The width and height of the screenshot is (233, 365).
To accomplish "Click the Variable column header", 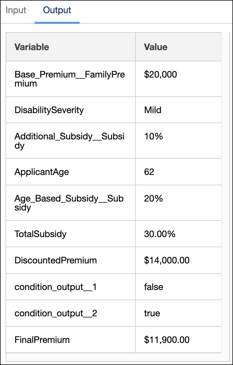I will [32, 47].
